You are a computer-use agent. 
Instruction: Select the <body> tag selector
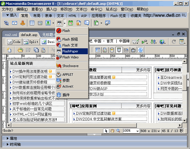[8, 130]
